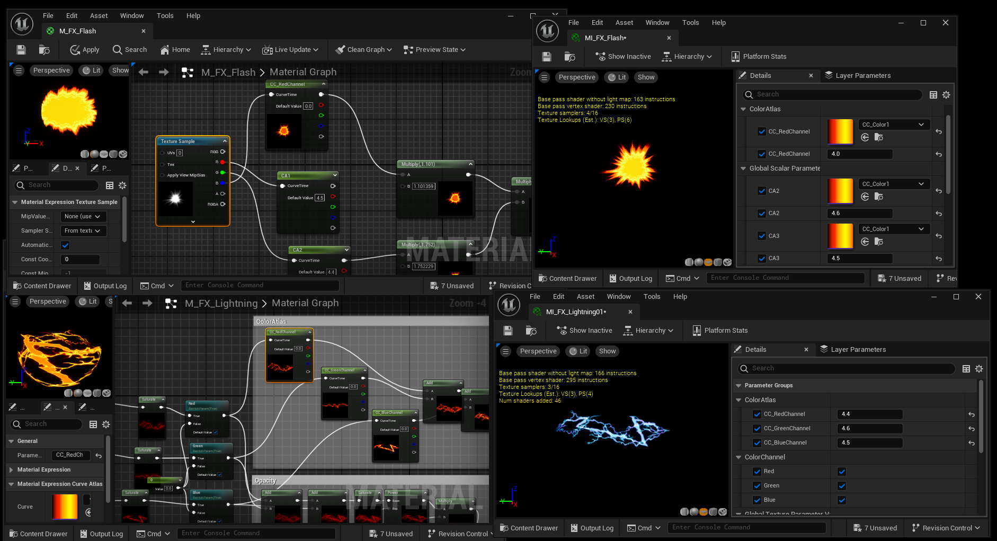Click CC_RedChannel gradient swatch in MI_FX_Flash

840,132
